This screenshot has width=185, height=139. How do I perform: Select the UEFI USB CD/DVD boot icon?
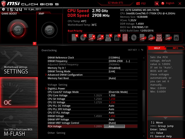[100, 38]
